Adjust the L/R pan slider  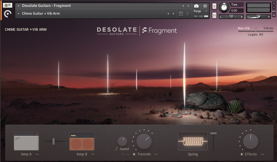[x=231, y=17]
